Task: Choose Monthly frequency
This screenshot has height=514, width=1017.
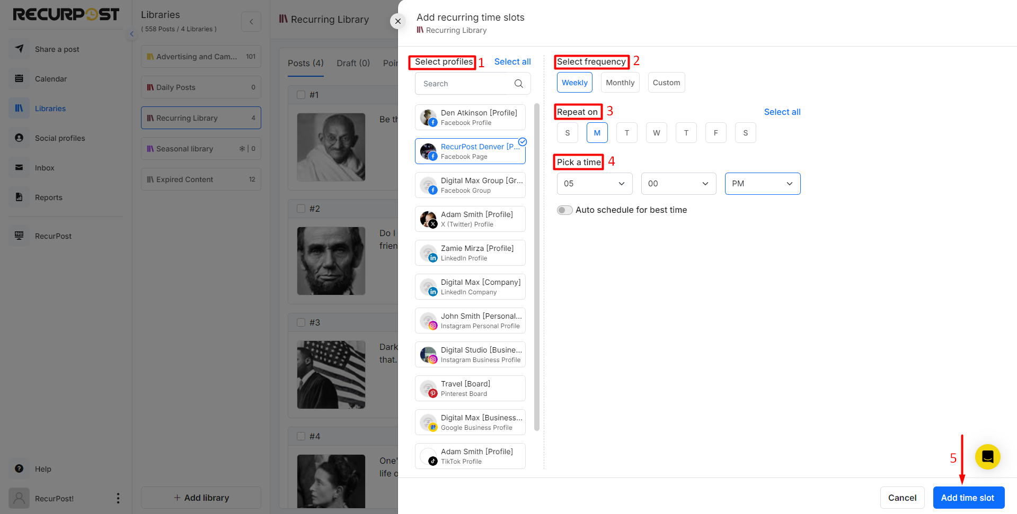Action: pos(620,83)
